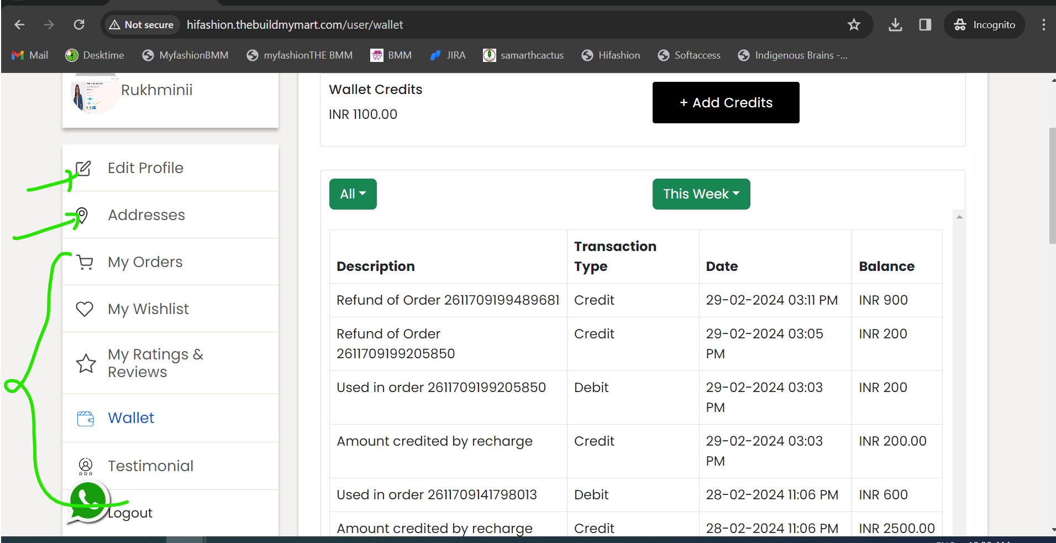This screenshot has height=543, width=1056.
Task: Click the Used in order 2611709141798013 row
Action: tap(636, 495)
